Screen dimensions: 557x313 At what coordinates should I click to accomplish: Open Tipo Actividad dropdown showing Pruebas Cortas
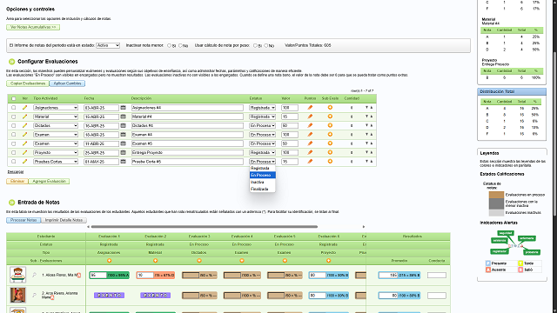pyautogui.click(x=56, y=162)
